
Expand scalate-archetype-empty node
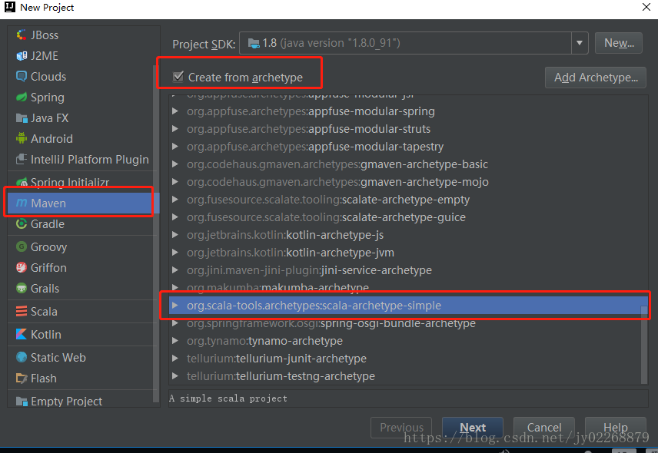click(175, 200)
